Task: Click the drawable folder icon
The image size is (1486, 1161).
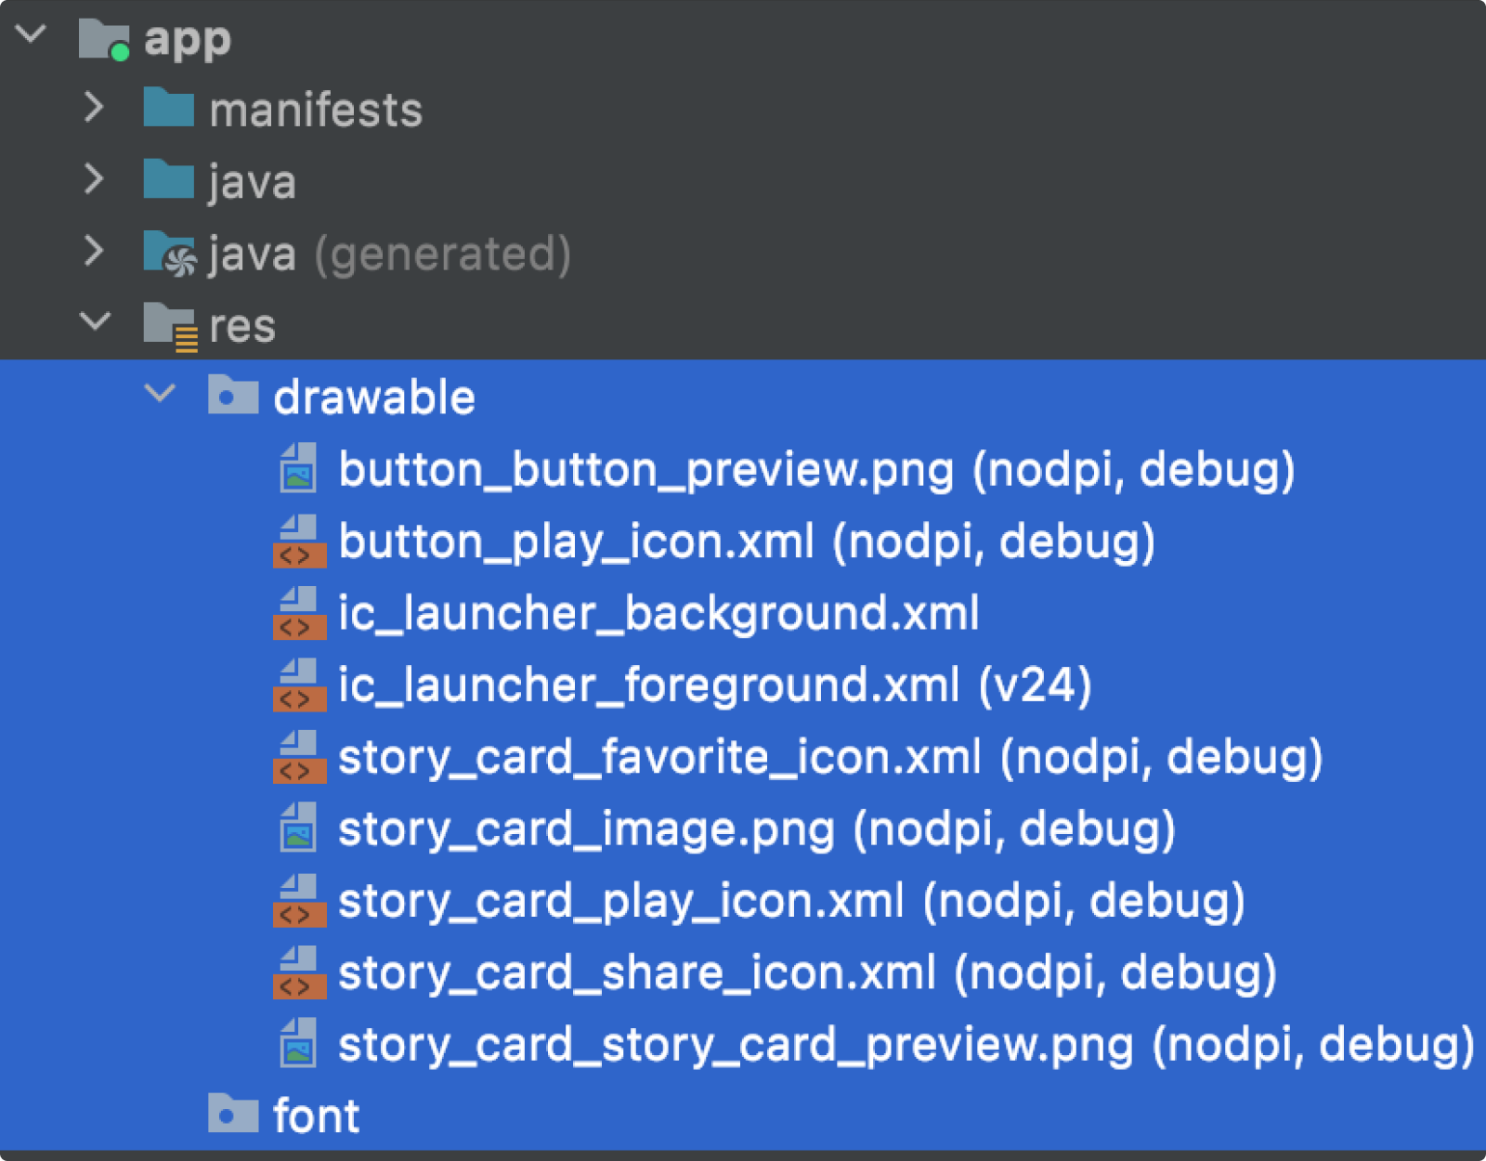Action: [x=233, y=395]
